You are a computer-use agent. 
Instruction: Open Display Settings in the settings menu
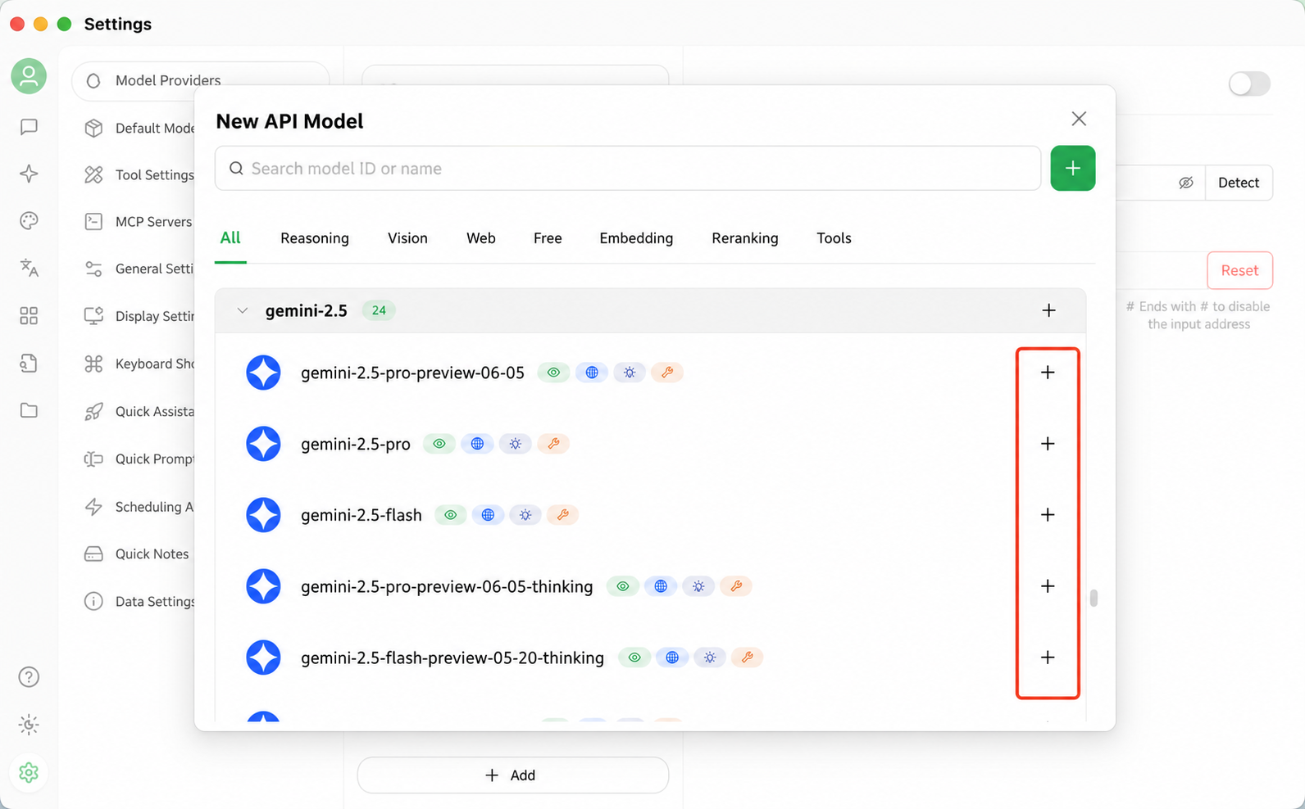tap(139, 316)
